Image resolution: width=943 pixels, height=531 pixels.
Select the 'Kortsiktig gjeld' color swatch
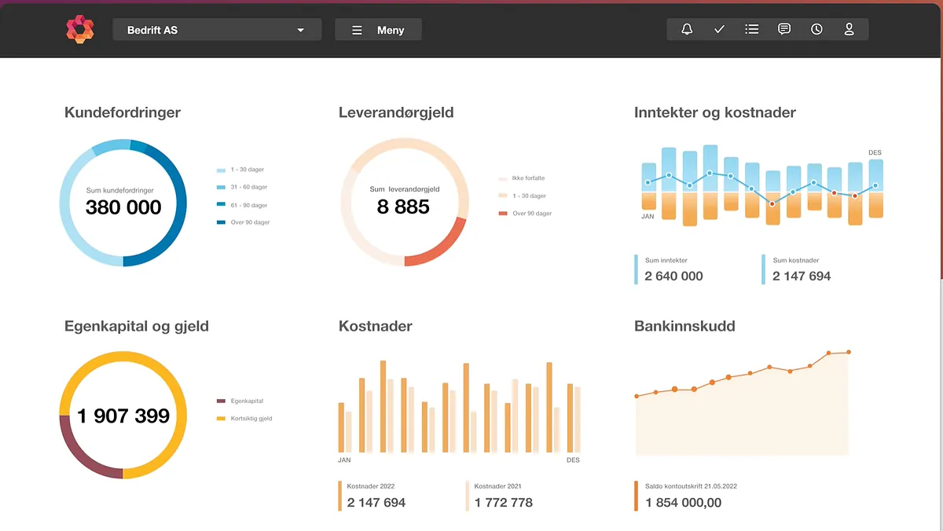click(220, 418)
